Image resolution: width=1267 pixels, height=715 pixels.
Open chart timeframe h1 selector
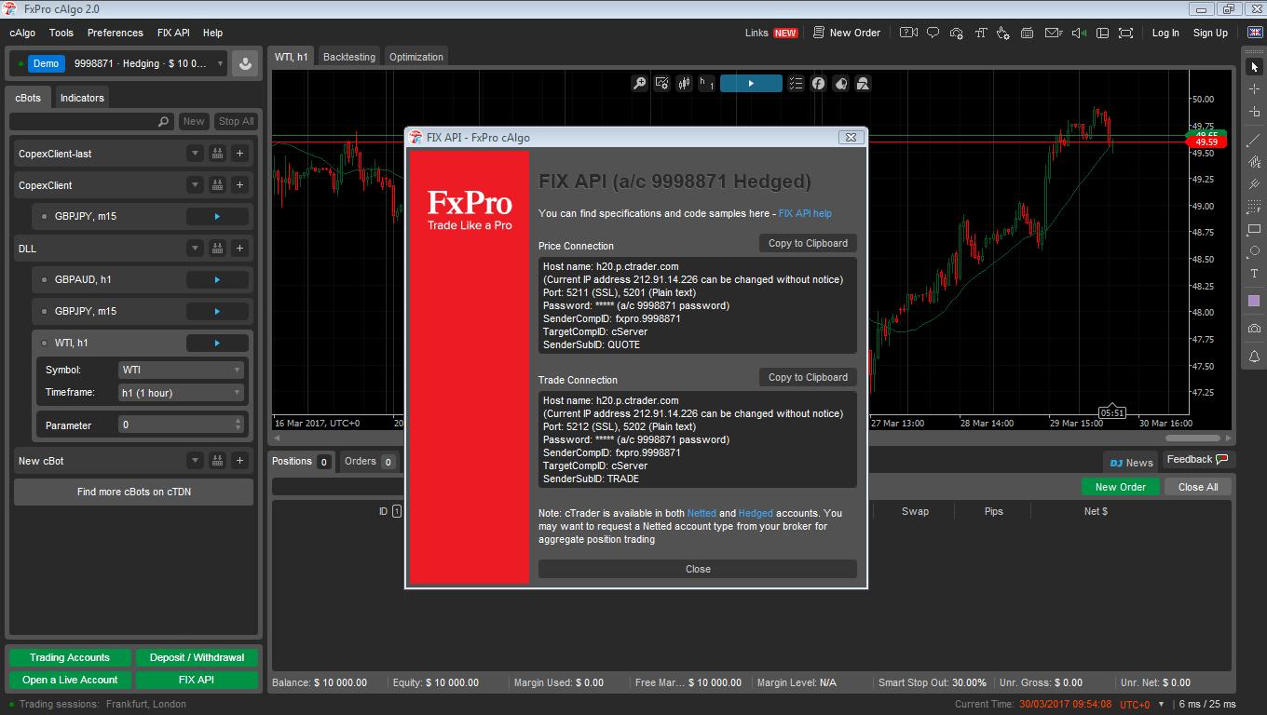[x=707, y=84]
